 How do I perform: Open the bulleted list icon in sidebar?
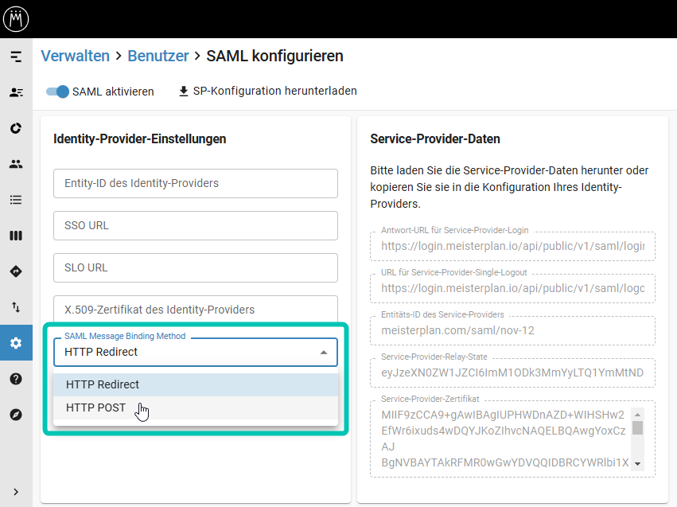tap(16, 200)
